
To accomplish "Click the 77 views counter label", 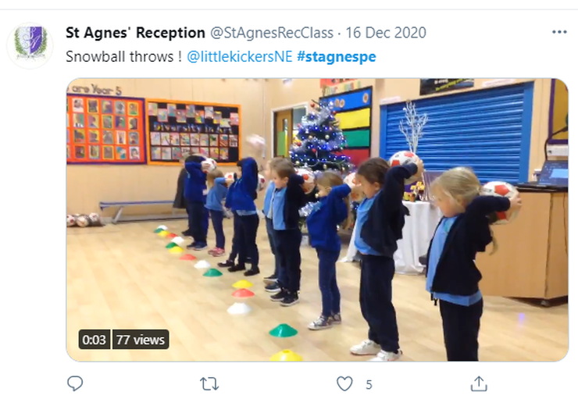I will pyautogui.click(x=141, y=340).
